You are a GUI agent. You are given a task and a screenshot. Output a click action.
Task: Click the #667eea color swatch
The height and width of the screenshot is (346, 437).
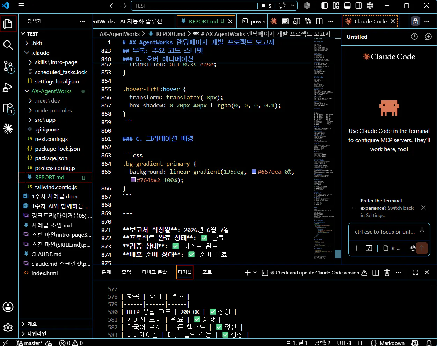point(254,172)
